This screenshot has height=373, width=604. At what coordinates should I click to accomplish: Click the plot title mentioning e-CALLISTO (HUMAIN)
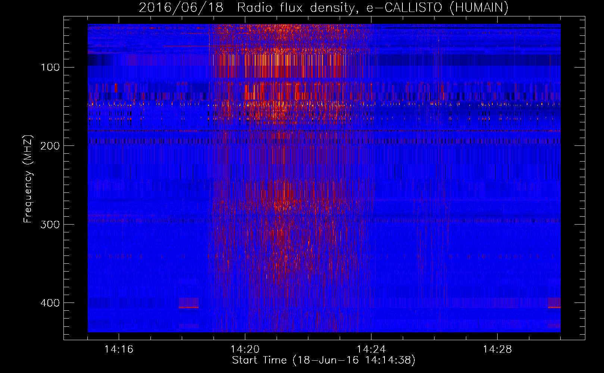point(324,7)
